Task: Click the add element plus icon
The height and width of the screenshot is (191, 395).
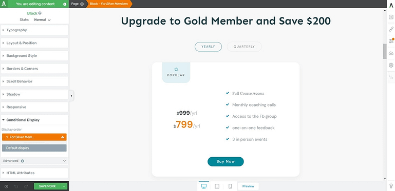Action: pyautogui.click(x=391, y=17)
